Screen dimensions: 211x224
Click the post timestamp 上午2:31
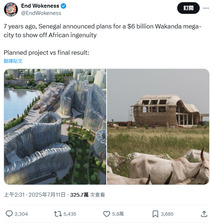click(x=14, y=195)
